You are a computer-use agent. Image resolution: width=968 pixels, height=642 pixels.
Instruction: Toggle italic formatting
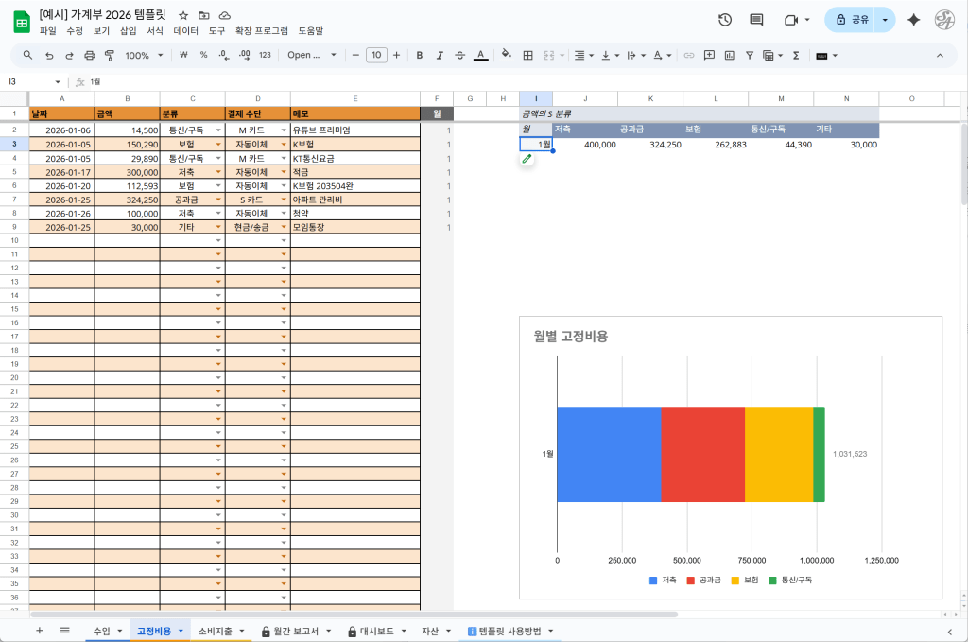(440, 56)
